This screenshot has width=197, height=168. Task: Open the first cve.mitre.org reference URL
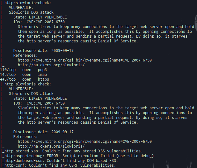[x=85, y=60]
